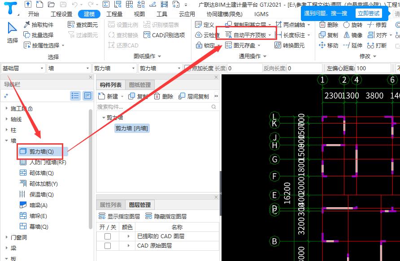400x261 pixels.
Task: Open the 工程设置 ribbon tab
Action: (61, 14)
